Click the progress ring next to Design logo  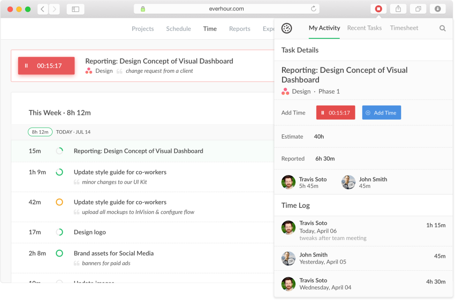pyautogui.click(x=60, y=232)
